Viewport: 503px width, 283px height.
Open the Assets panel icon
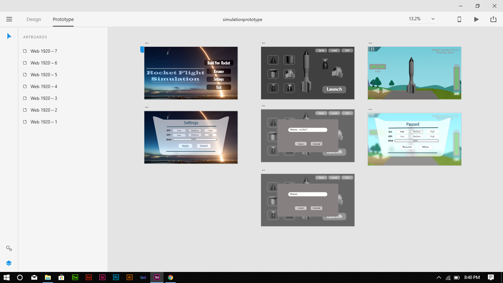9,248
